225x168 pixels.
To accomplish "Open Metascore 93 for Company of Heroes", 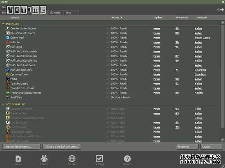I will [177, 109].
